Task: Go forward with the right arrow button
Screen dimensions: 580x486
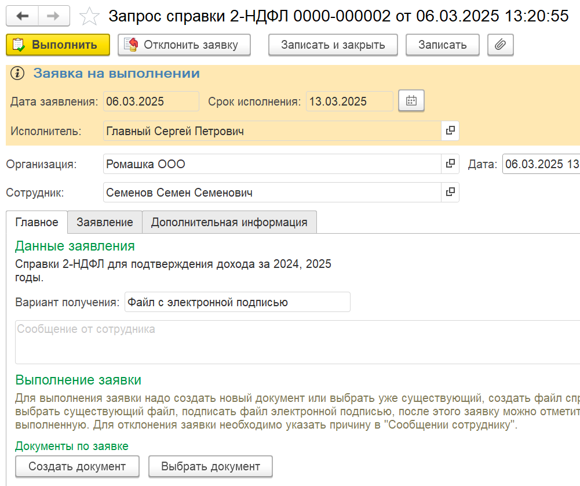Action: coord(54,16)
